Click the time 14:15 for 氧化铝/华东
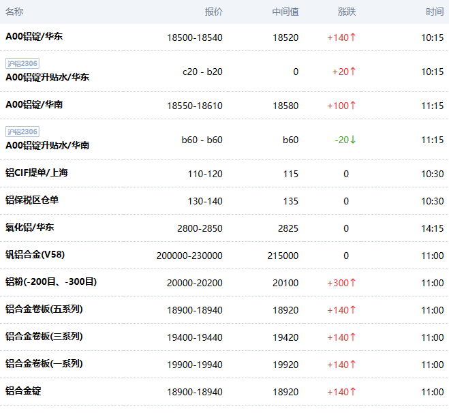This screenshot has height=413, width=449. tap(433, 228)
